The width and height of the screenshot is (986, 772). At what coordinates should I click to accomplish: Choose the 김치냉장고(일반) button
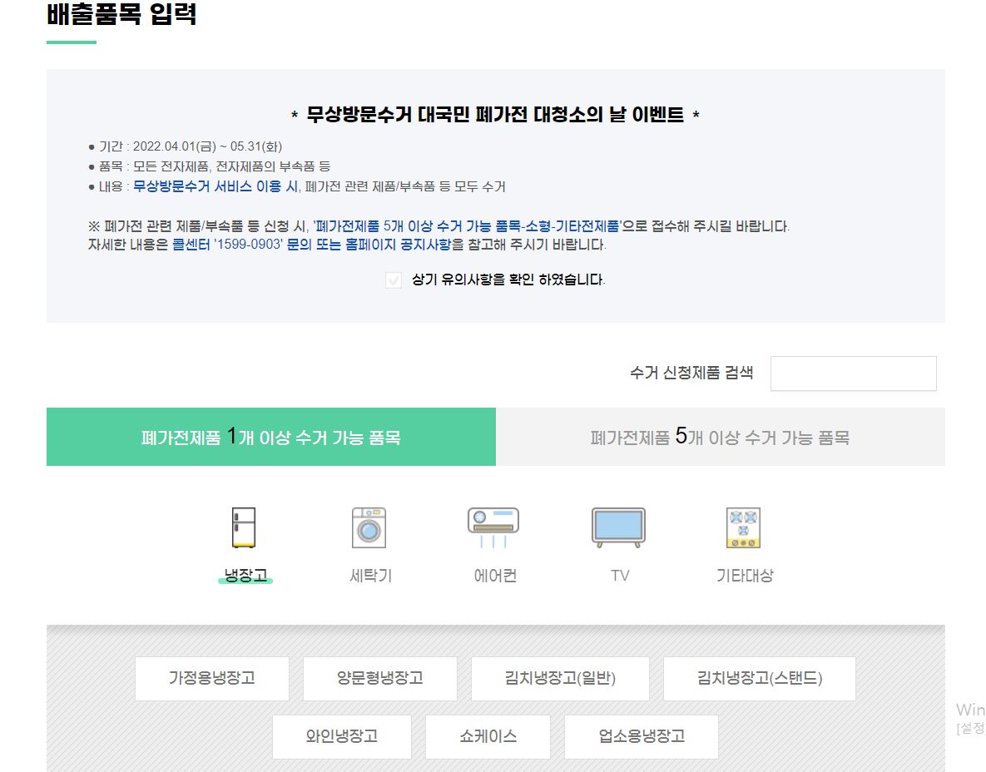click(x=560, y=678)
